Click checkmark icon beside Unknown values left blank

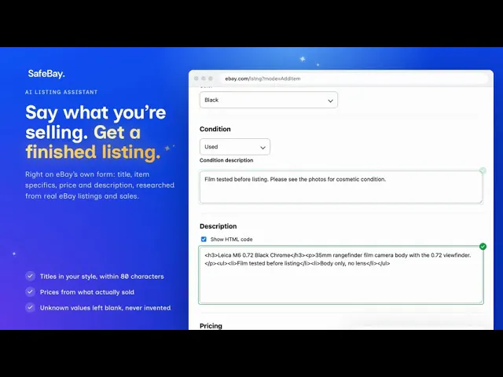(30, 307)
